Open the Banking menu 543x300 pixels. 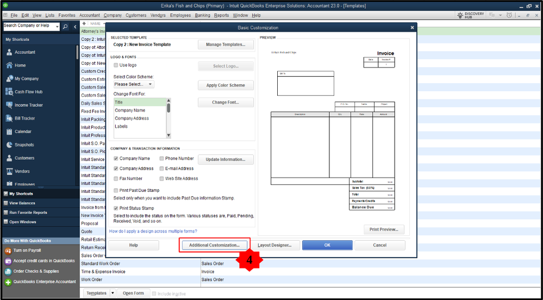tap(203, 15)
